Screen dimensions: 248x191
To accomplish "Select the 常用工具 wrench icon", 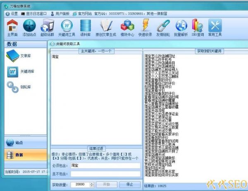I will [215, 28].
